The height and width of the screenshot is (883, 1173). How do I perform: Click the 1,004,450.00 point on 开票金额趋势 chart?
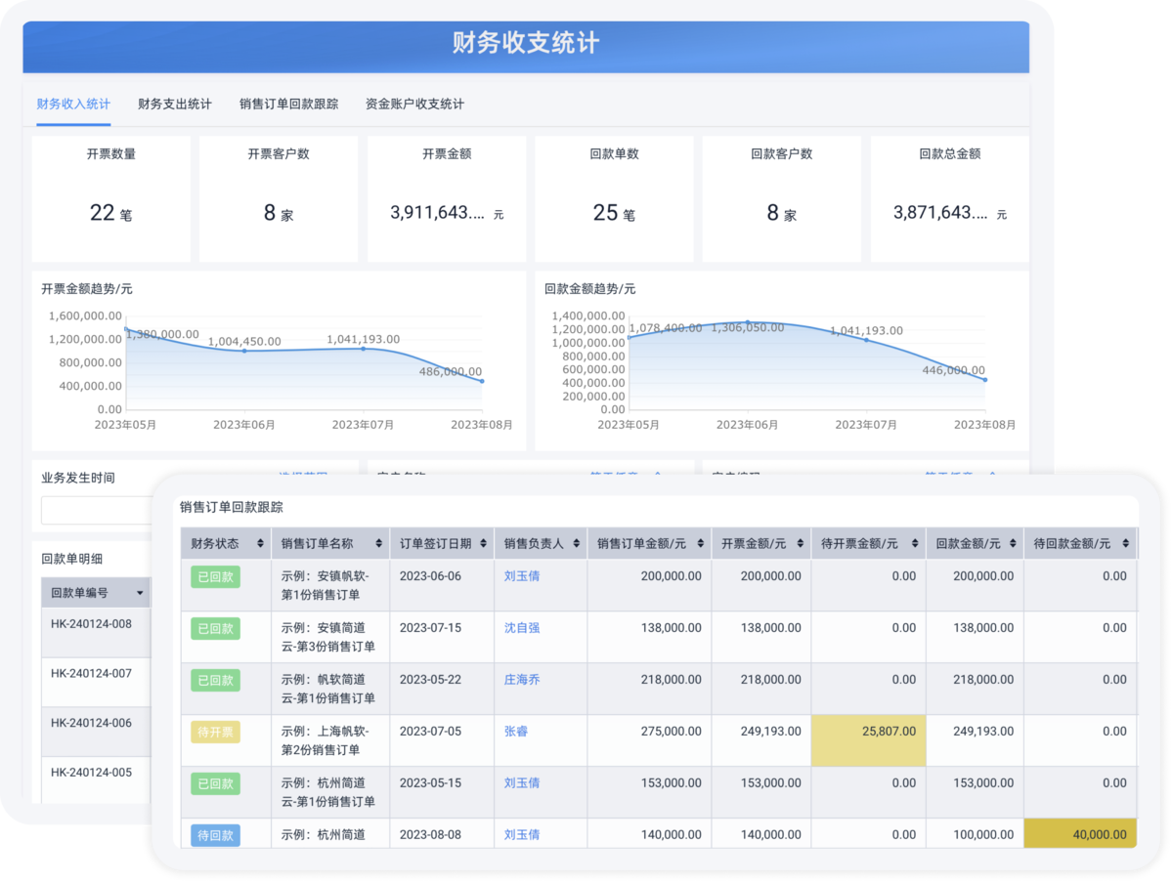(x=244, y=350)
